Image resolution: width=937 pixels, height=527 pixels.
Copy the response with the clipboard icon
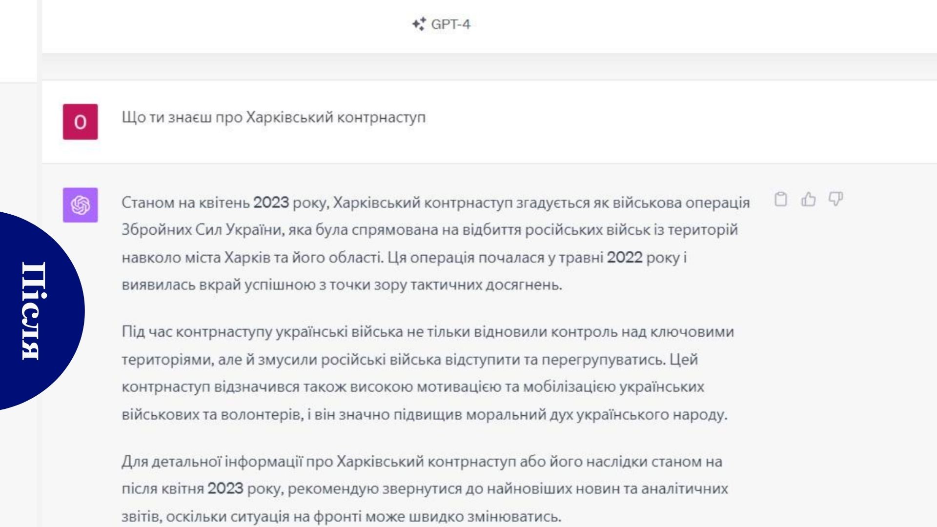[x=781, y=199]
